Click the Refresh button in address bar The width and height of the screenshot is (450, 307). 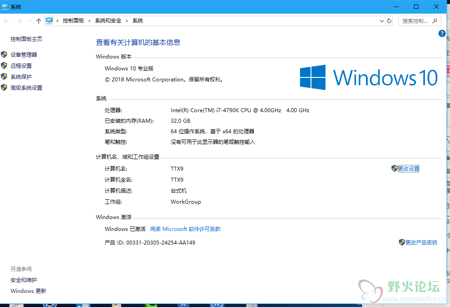[x=389, y=21]
